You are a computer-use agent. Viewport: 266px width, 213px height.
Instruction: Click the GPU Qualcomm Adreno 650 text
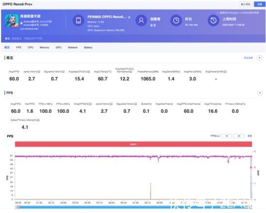106,30
